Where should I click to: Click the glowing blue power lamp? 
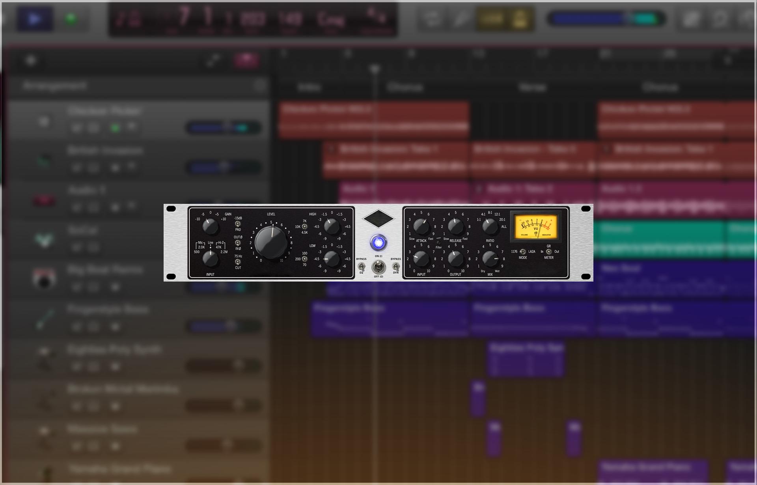point(378,242)
